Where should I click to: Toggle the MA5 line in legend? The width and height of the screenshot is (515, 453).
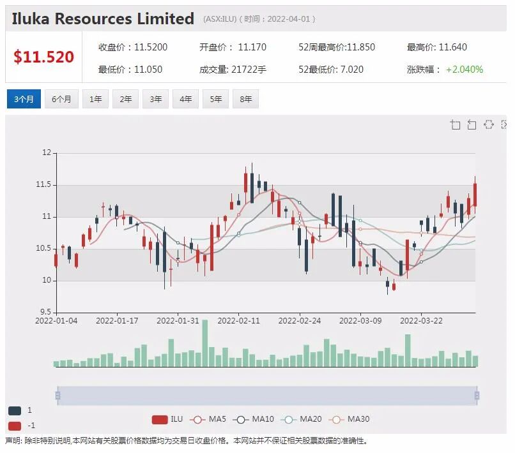pos(208,419)
